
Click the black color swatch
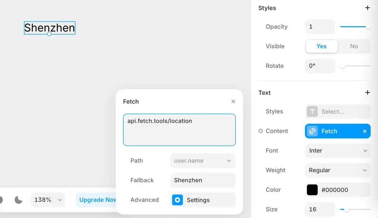(312, 190)
